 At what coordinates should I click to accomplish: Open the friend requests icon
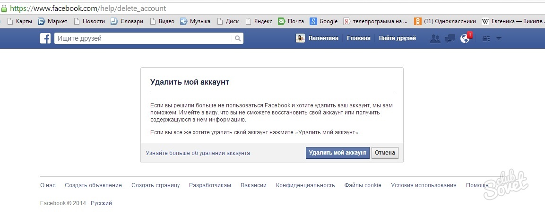[x=435, y=39]
